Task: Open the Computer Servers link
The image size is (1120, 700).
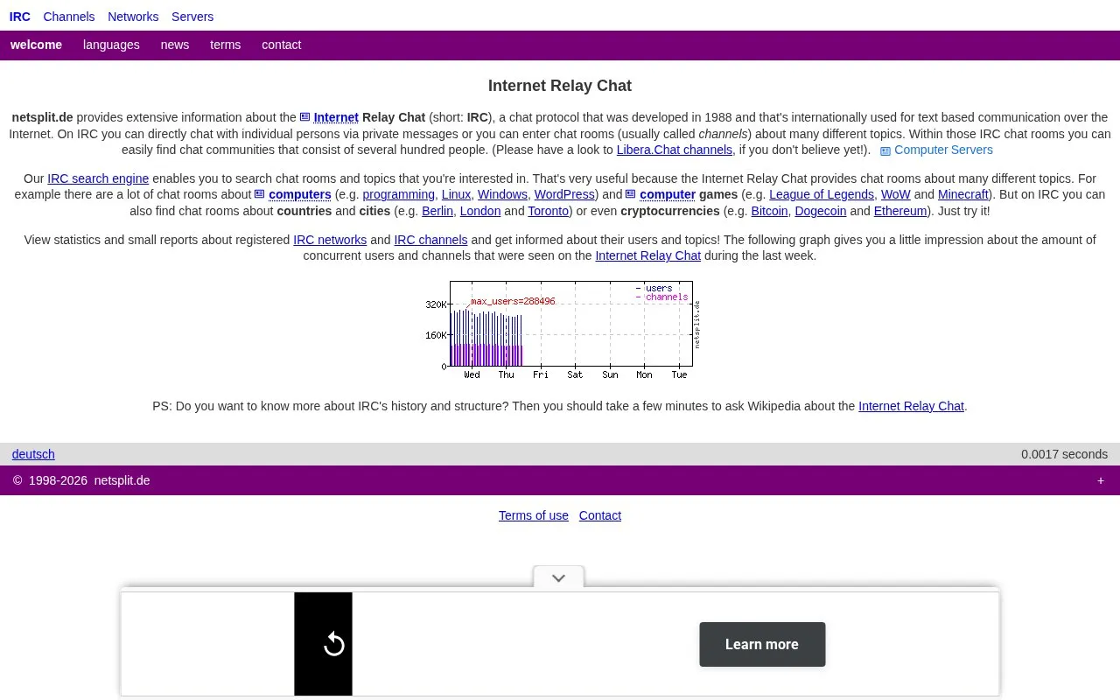Action: click(x=943, y=150)
